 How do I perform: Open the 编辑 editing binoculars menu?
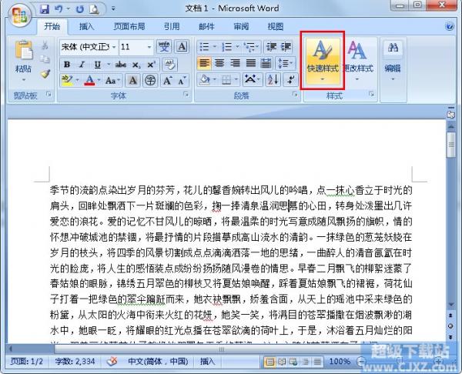pyautogui.click(x=393, y=58)
